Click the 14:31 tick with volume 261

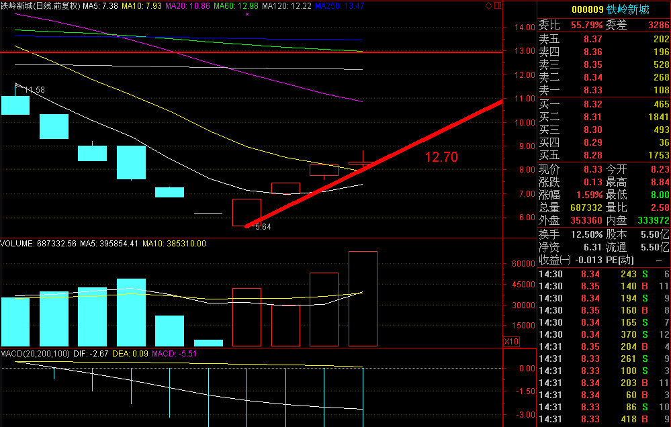click(x=604, y=359)
